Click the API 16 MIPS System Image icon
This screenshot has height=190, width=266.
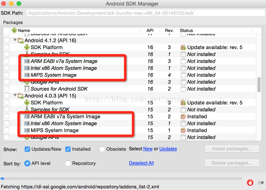[x=27, y=75]
